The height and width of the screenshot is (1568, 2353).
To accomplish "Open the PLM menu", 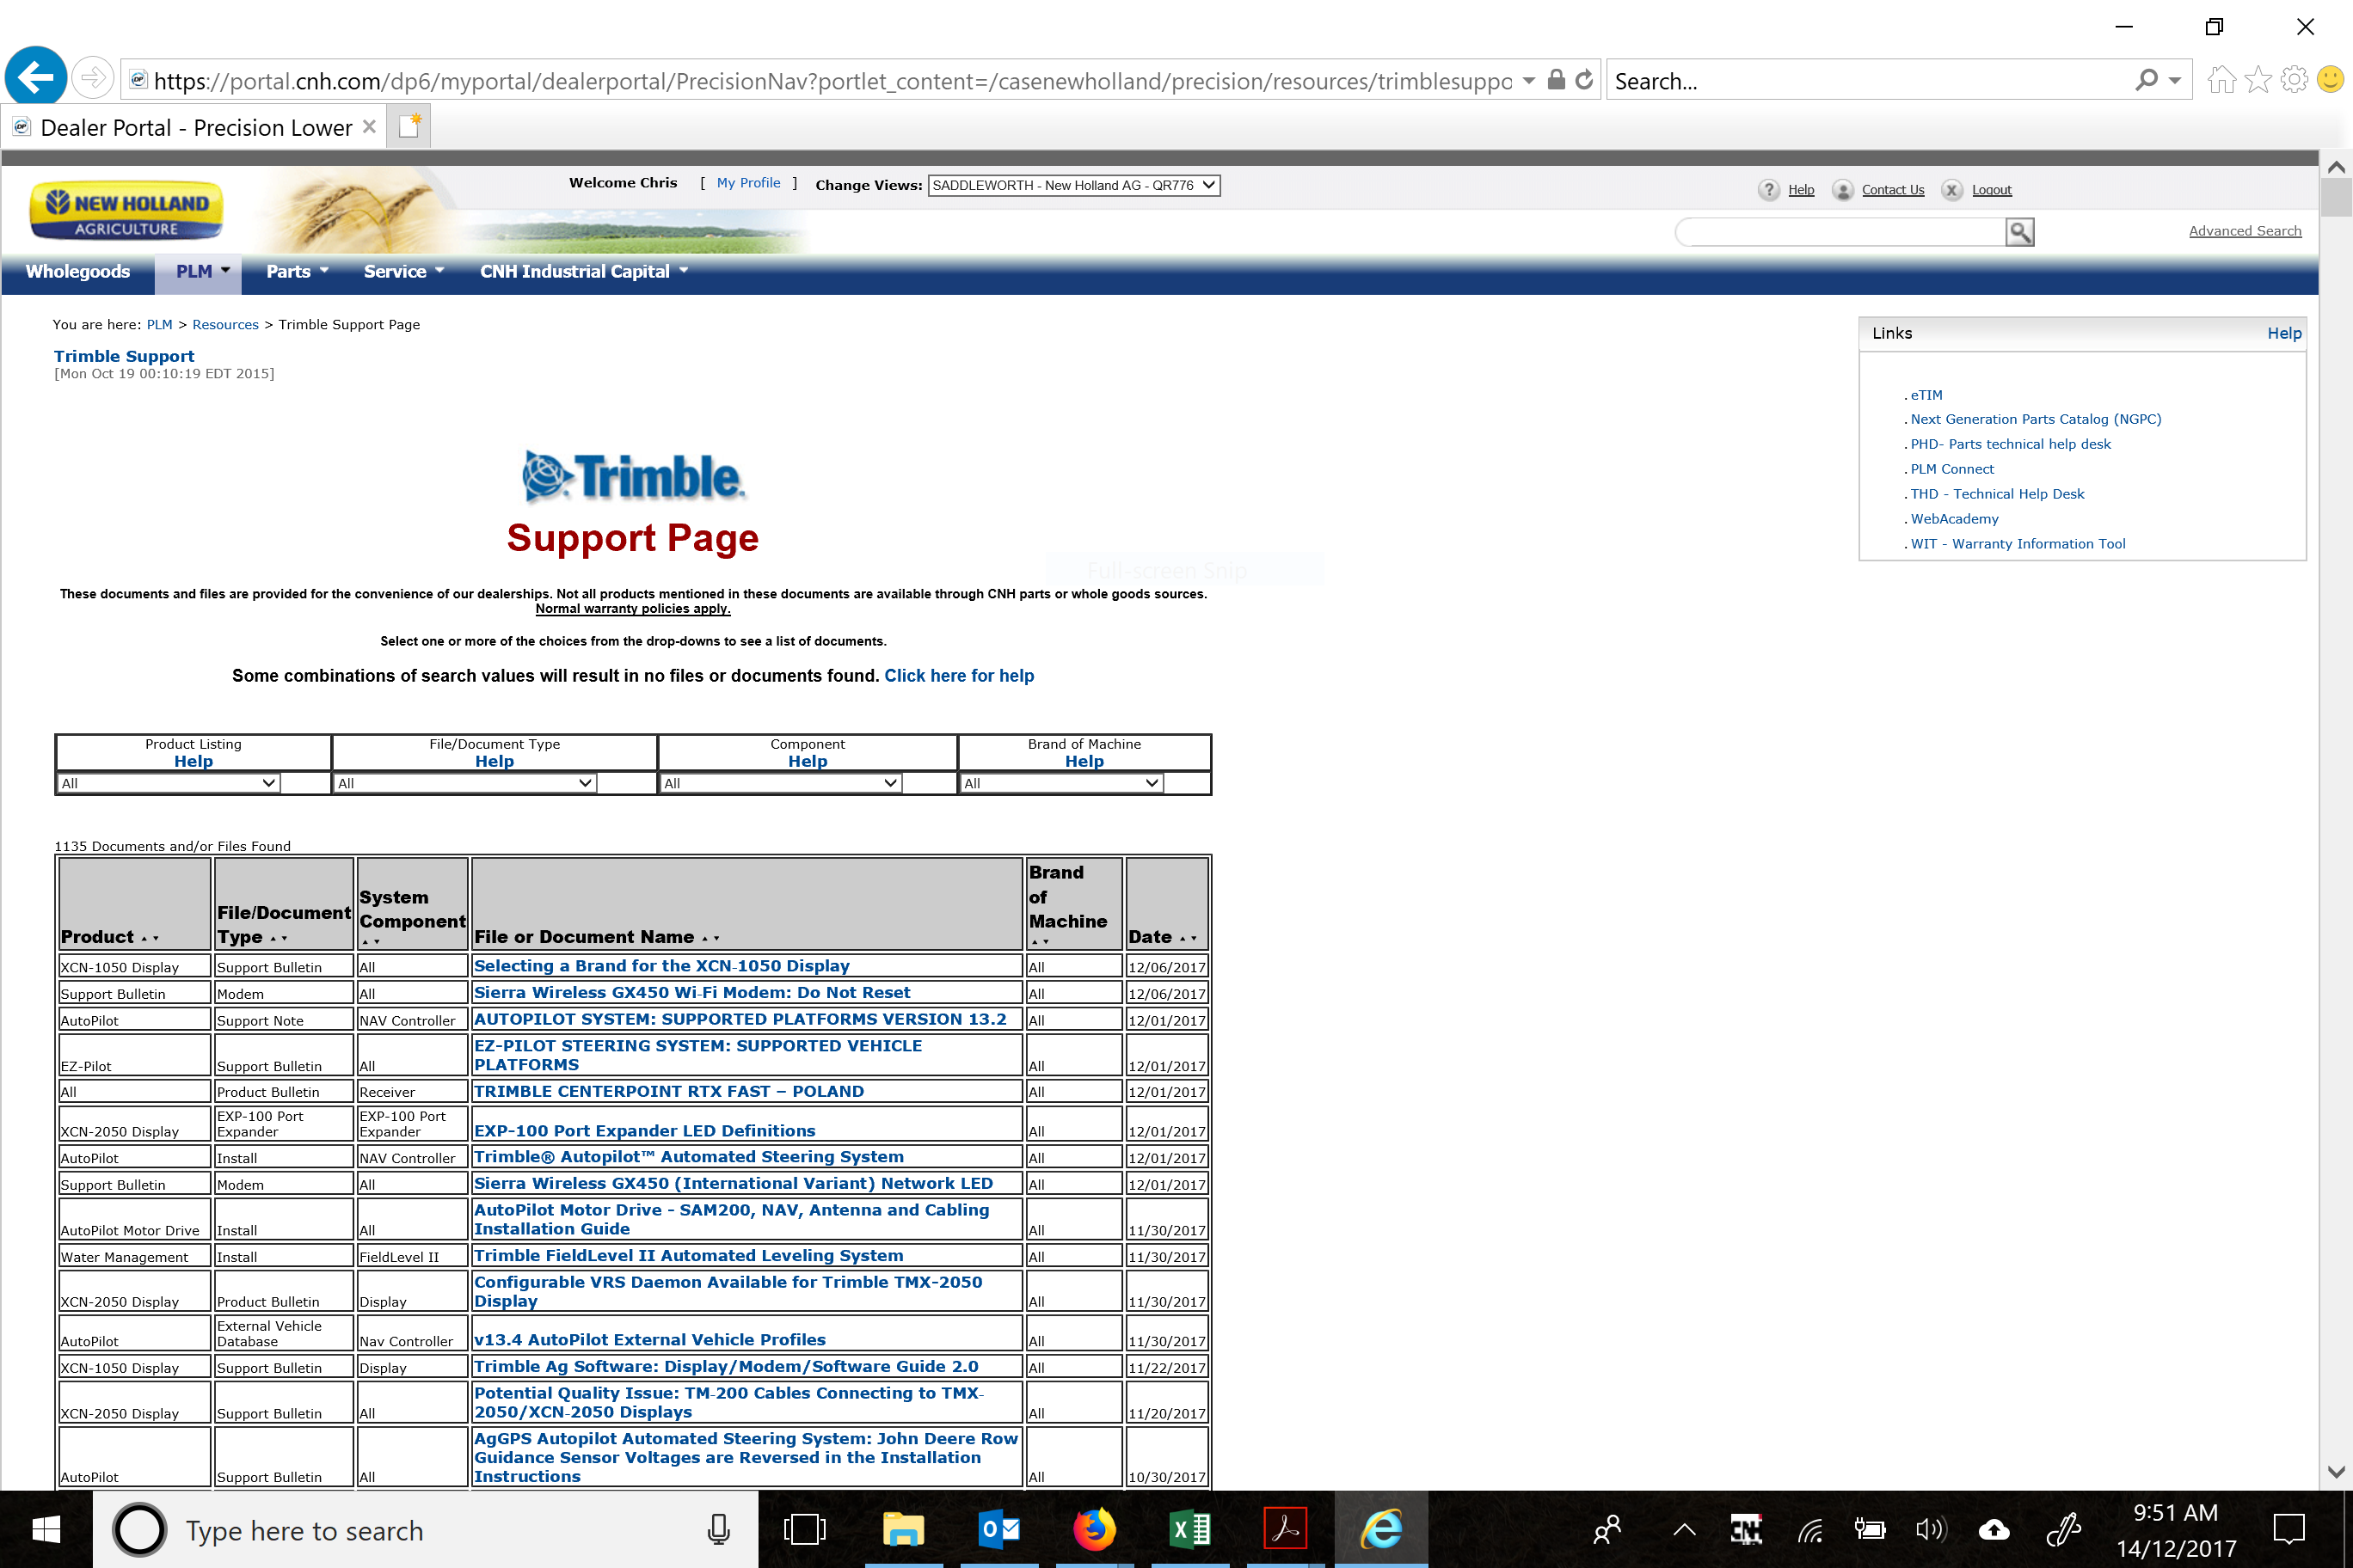I will click(198, 272).
